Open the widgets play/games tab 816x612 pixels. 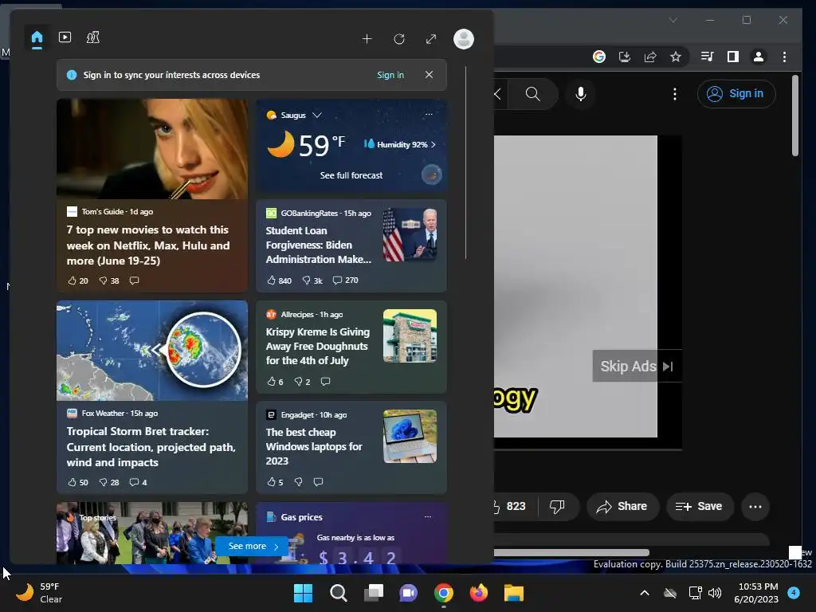(x=93, y=37)
